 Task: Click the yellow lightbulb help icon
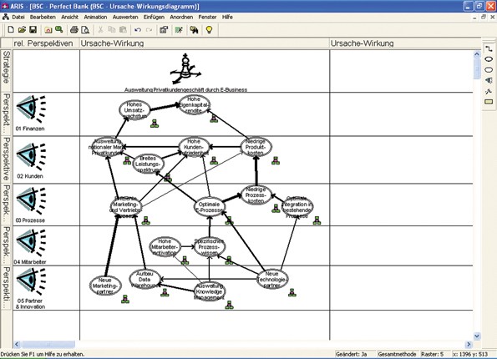click(209, 30)
